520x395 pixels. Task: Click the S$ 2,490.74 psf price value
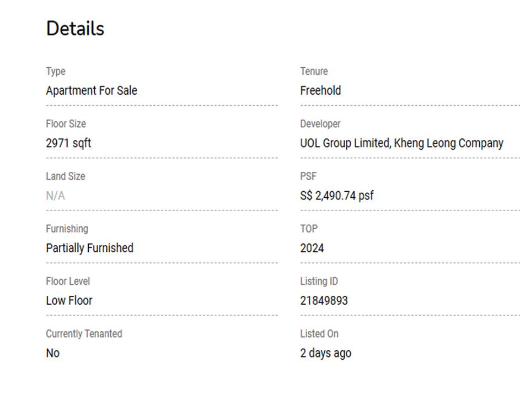(x=336, y=196)
